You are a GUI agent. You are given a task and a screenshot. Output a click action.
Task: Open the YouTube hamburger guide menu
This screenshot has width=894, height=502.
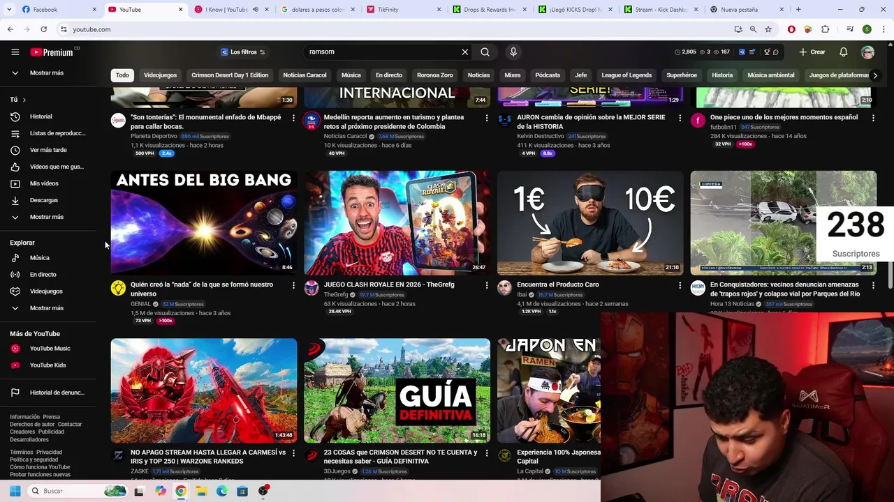pos(15,52)
